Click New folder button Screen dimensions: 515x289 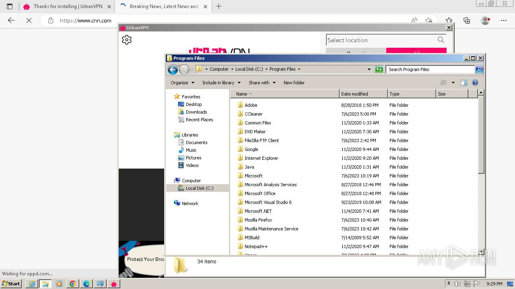click(x=294, y=83)
